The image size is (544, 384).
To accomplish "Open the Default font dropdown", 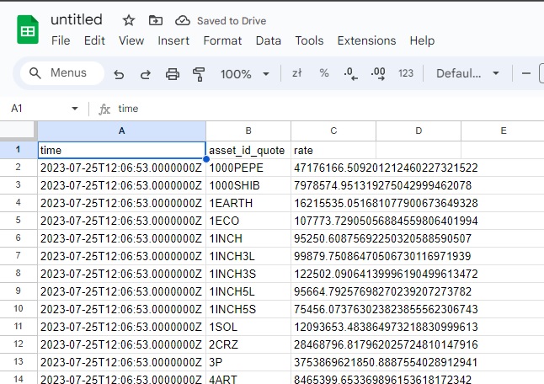I will [467, 73].
